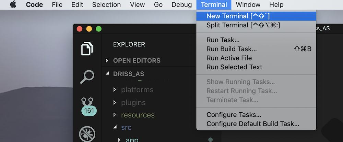Collapse the src folder arrow

point(115,127)
